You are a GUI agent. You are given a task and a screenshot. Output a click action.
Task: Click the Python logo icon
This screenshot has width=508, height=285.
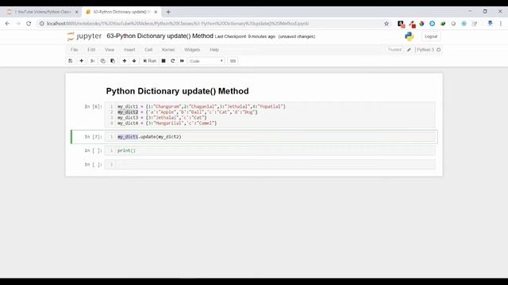[x=410, y=36]
